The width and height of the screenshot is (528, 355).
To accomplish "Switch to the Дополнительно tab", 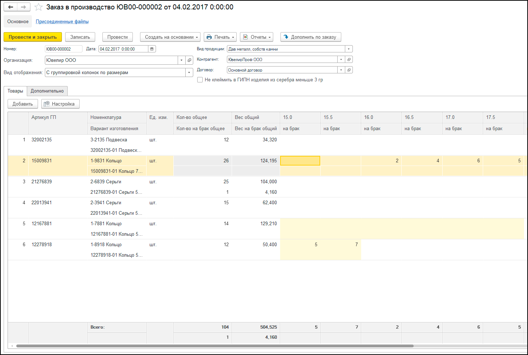I will [x=47, y=91].
